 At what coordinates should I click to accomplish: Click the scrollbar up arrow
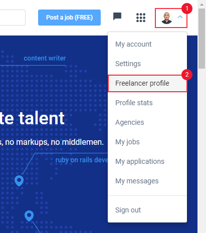(x=201, y=5)
